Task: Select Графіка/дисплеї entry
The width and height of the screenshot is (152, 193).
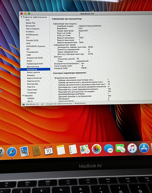Action: pyautogui.click(x=35, y=64)
